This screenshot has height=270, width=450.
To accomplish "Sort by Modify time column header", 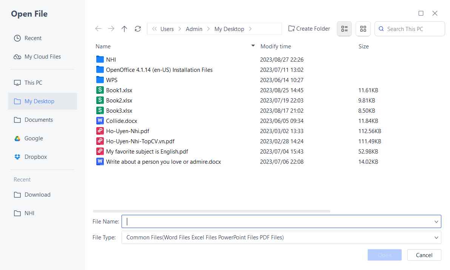I will click(x=276, y=47).
